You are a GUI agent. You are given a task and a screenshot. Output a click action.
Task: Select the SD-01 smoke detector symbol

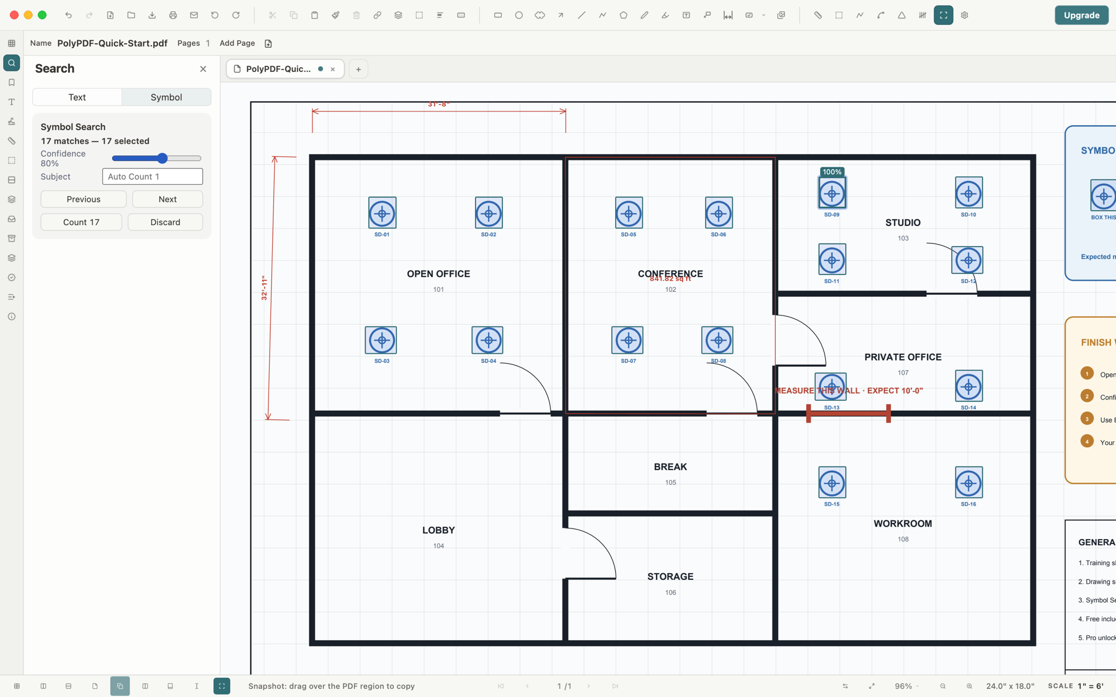tap(382, 214)
